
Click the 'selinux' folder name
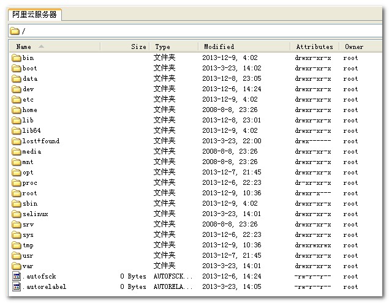36,214
